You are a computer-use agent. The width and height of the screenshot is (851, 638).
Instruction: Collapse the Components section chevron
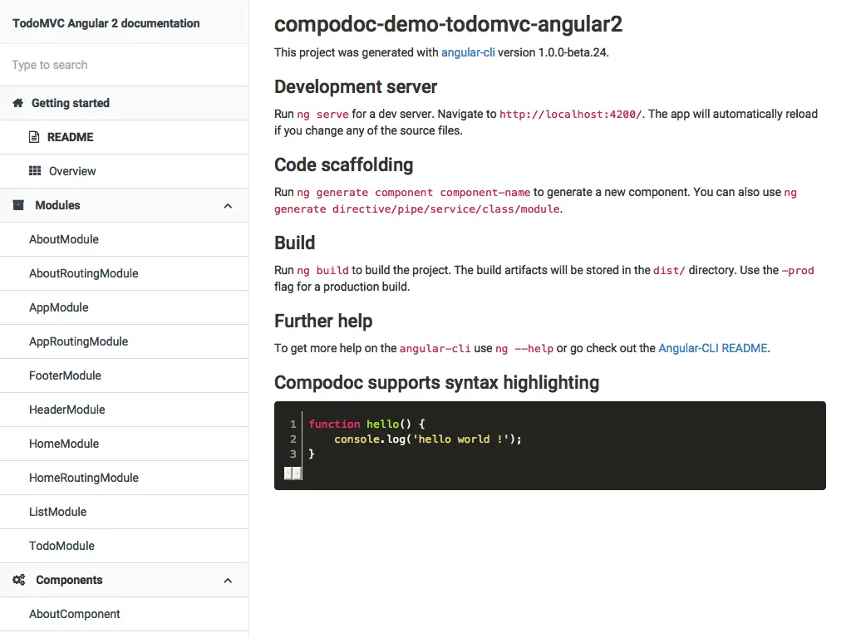click(228, 581)
